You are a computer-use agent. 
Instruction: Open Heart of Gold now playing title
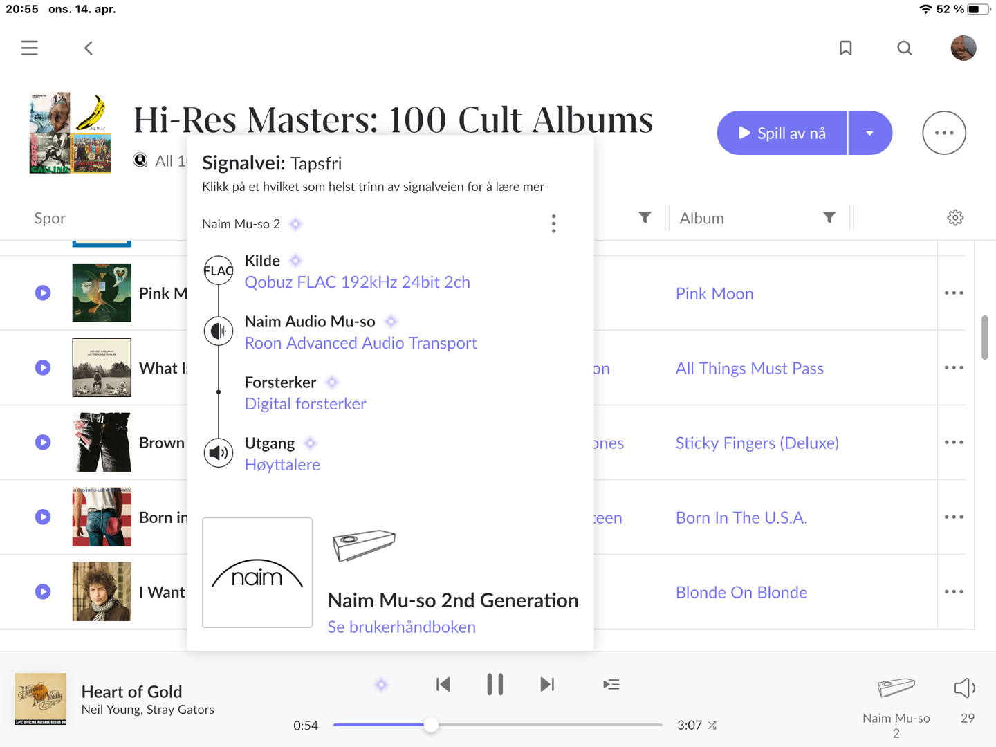pos(131,692)
